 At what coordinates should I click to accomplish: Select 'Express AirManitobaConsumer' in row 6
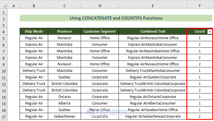(x=153, y=44)
